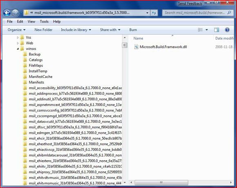Open Help with the blue question icon
Screen dimensions: 237x188
[227, 30]
